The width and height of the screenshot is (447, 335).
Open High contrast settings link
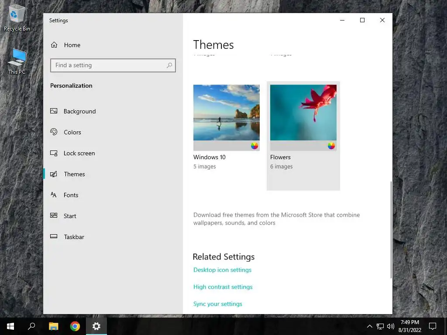click(x=223, y=287)
